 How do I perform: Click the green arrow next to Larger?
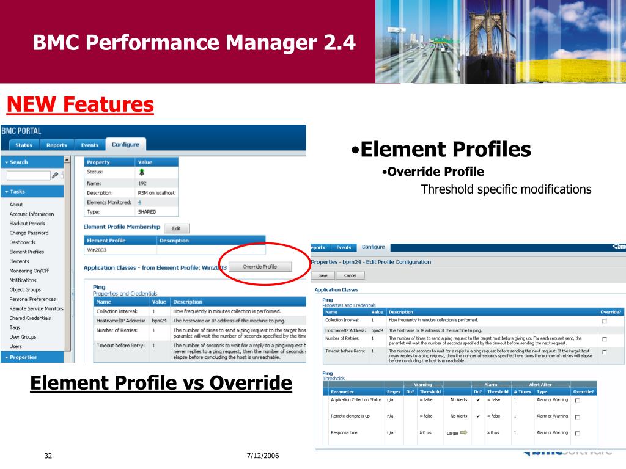463,433
